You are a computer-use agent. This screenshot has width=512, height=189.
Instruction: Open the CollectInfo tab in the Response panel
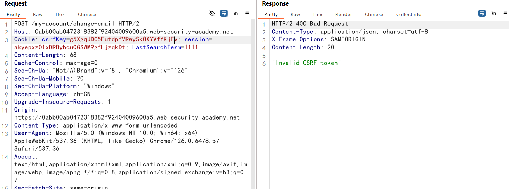click(409, 14)
